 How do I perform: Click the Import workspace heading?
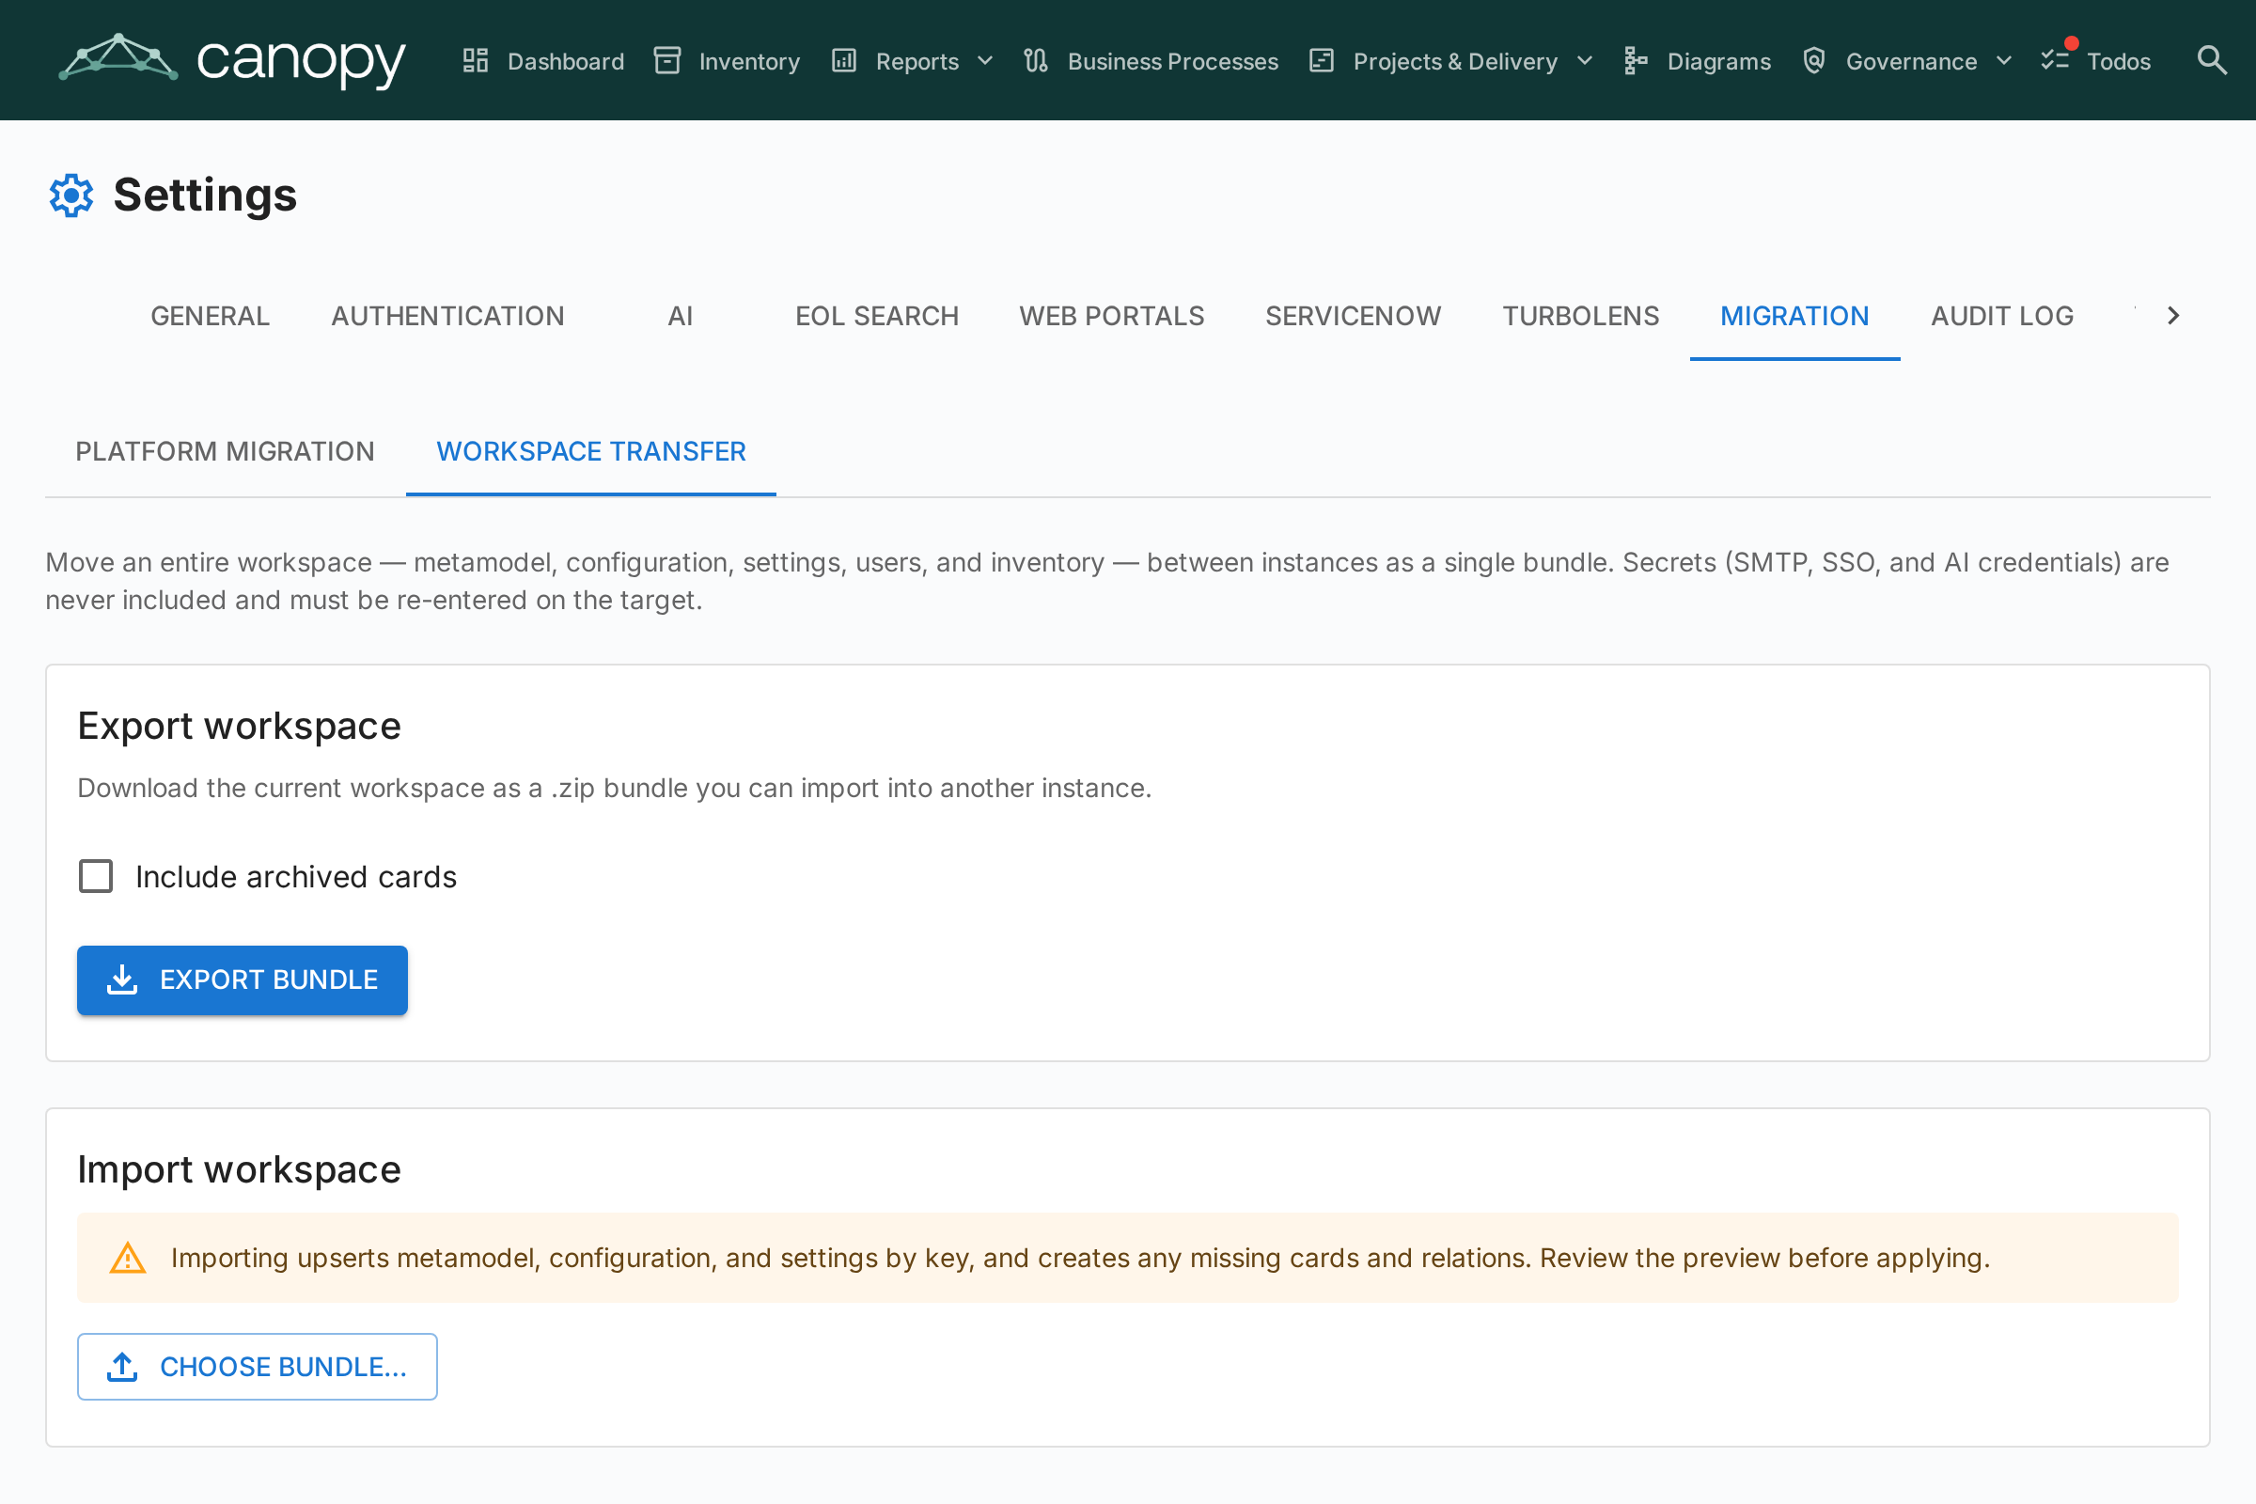click(239, 1169)
